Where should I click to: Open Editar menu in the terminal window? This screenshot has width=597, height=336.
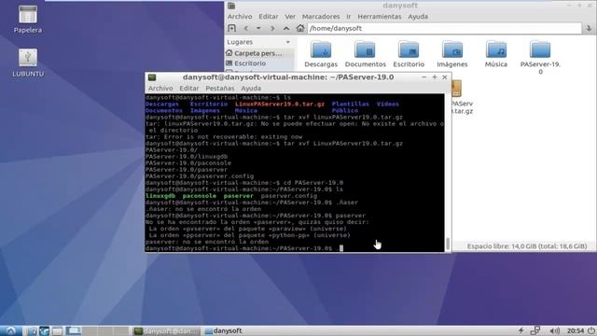click(x=188, y=88)
